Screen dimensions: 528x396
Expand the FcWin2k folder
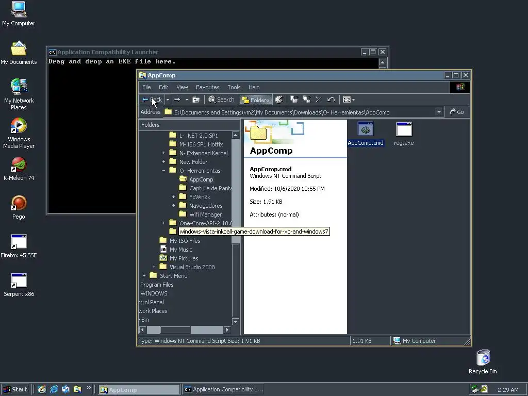[x=173, y=196]
